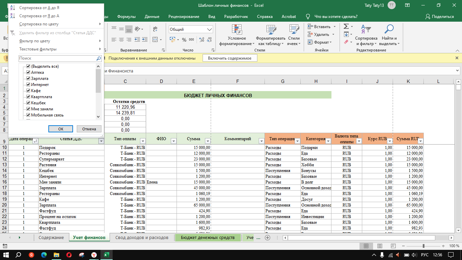Toggle the (Выделить все) checkbox
This screenshot has height=260, width=462.
[x=28, y=66]
